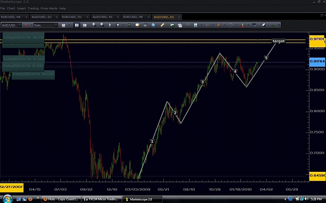
Task: Open the Insert menu
Action: click(21, 8)
